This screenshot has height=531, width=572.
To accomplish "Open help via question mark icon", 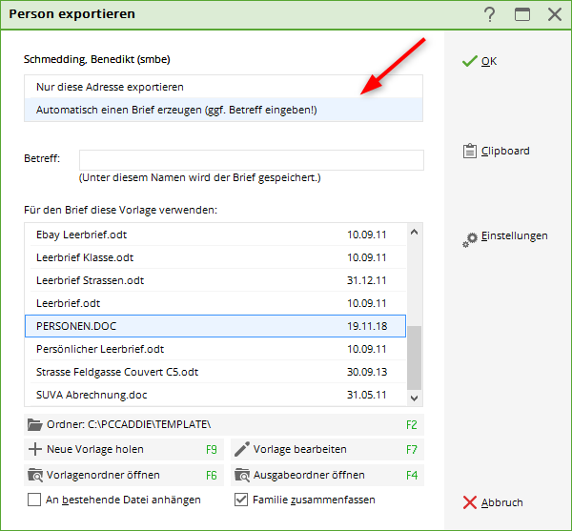I will [490, 14].
